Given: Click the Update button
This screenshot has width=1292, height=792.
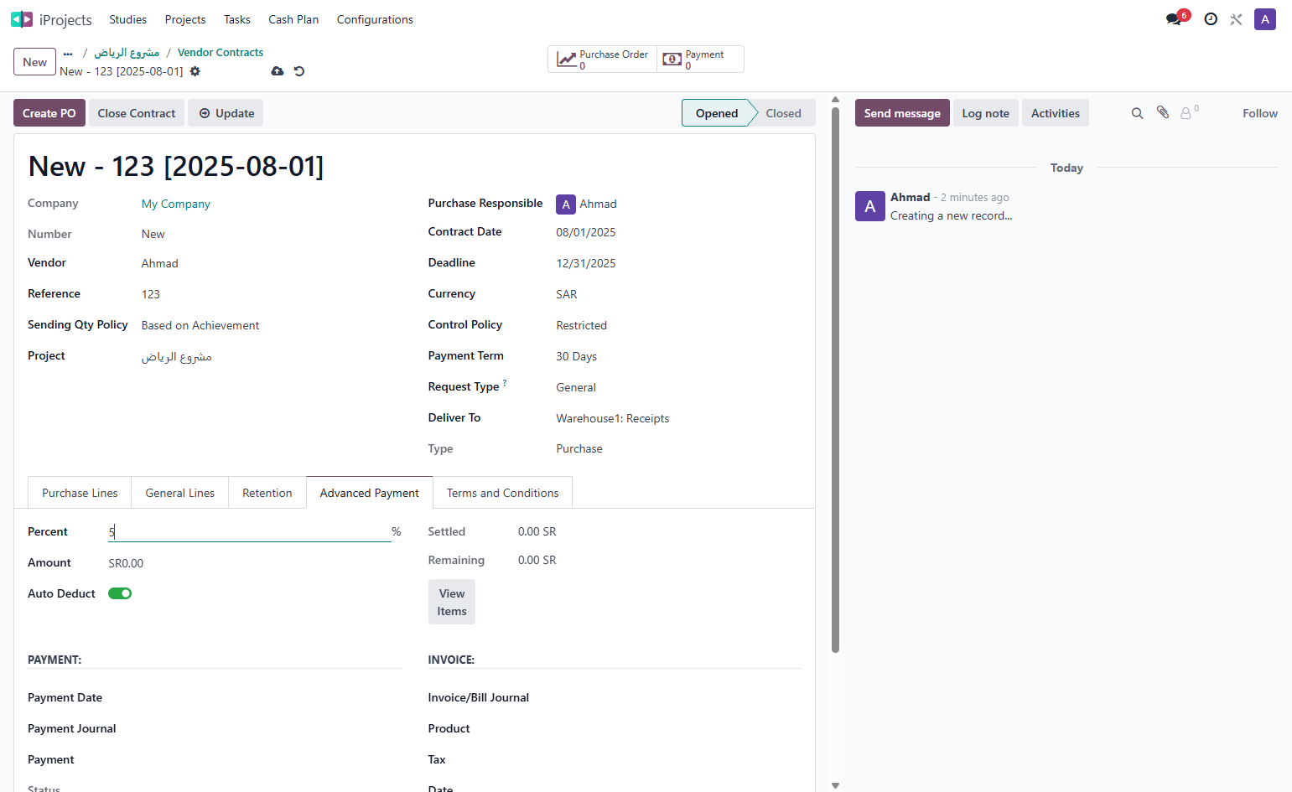Looking at the screenshot, I should click(x=226, y=113).
